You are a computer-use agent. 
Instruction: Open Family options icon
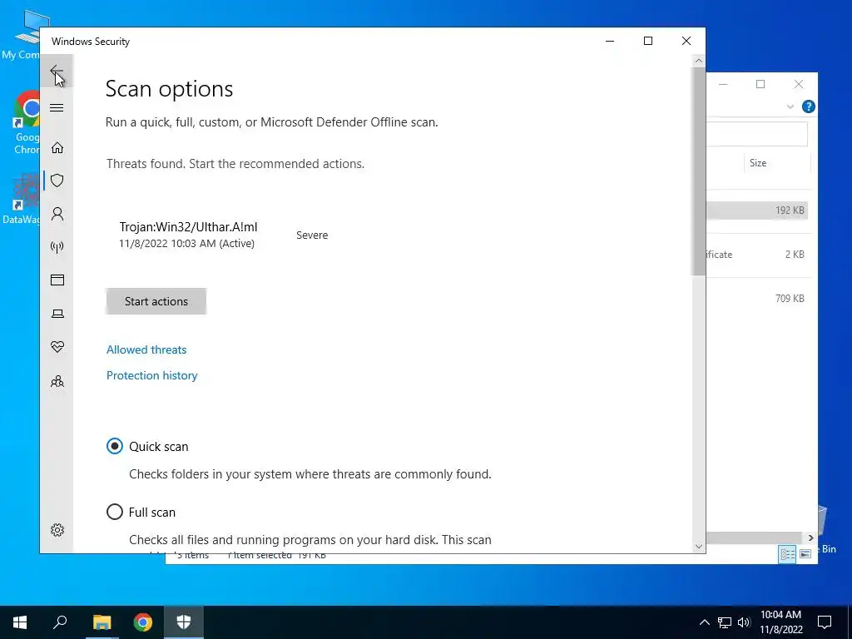[x=57, y=381]
